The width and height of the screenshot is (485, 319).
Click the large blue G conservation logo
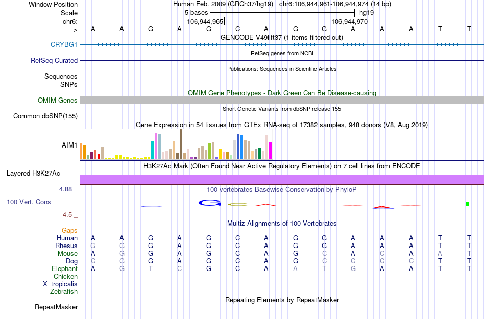210,203
